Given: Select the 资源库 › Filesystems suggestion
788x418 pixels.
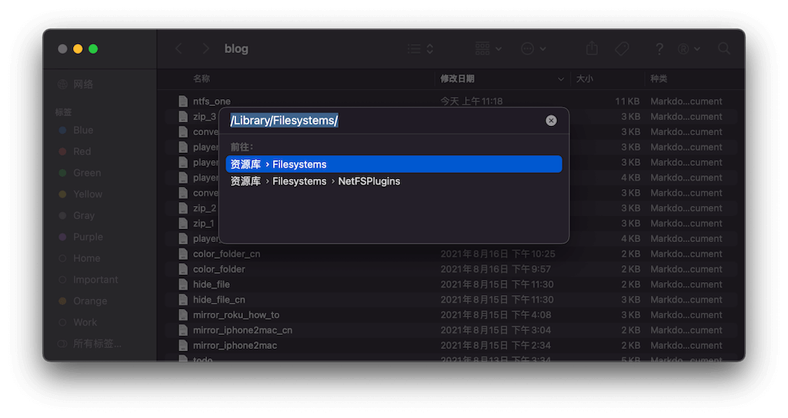Looking at the screenshot, I should tap(393, 164).
